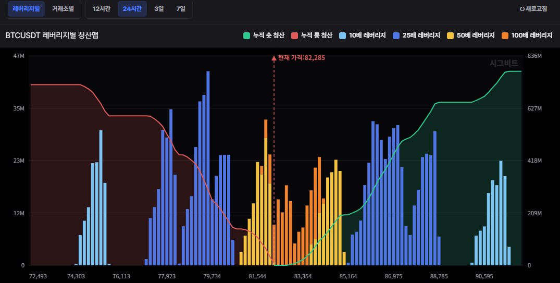Click the 72,493 price axis label
560x283 pixels.
coord(38,276)
